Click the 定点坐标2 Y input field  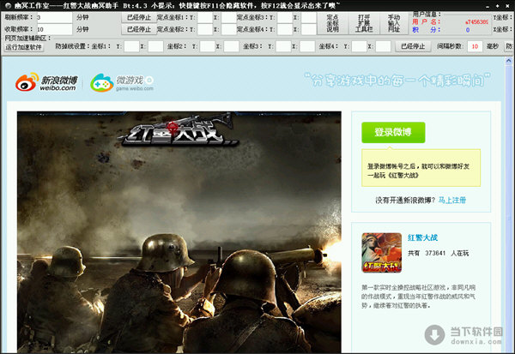tap(205, 29)
